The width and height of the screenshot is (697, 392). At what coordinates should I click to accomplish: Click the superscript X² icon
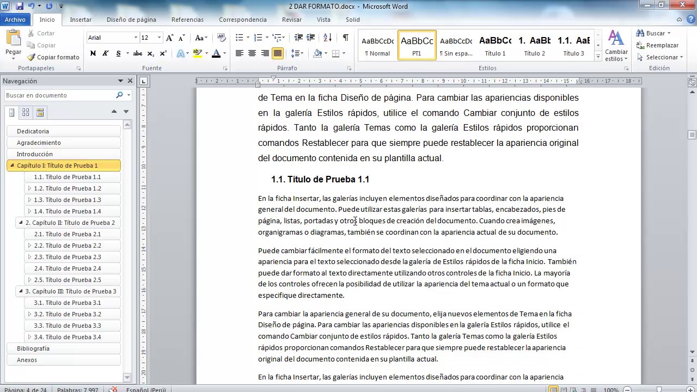pyautogui.click(x=163, y=53)
